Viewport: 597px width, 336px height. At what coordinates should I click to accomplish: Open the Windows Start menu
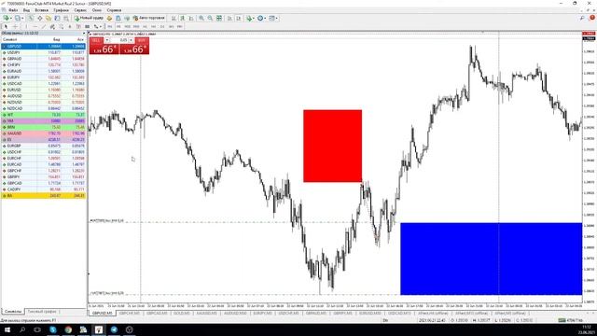click(x=7, y=329)
